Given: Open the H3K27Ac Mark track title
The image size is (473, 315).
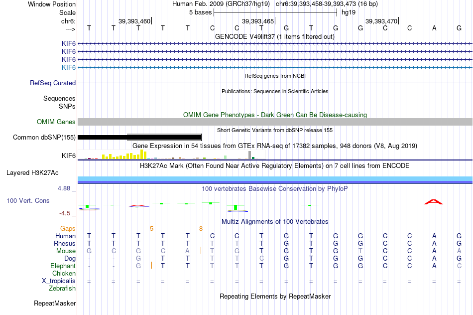Looking at the screenshot, I should [x=275, y=166].
